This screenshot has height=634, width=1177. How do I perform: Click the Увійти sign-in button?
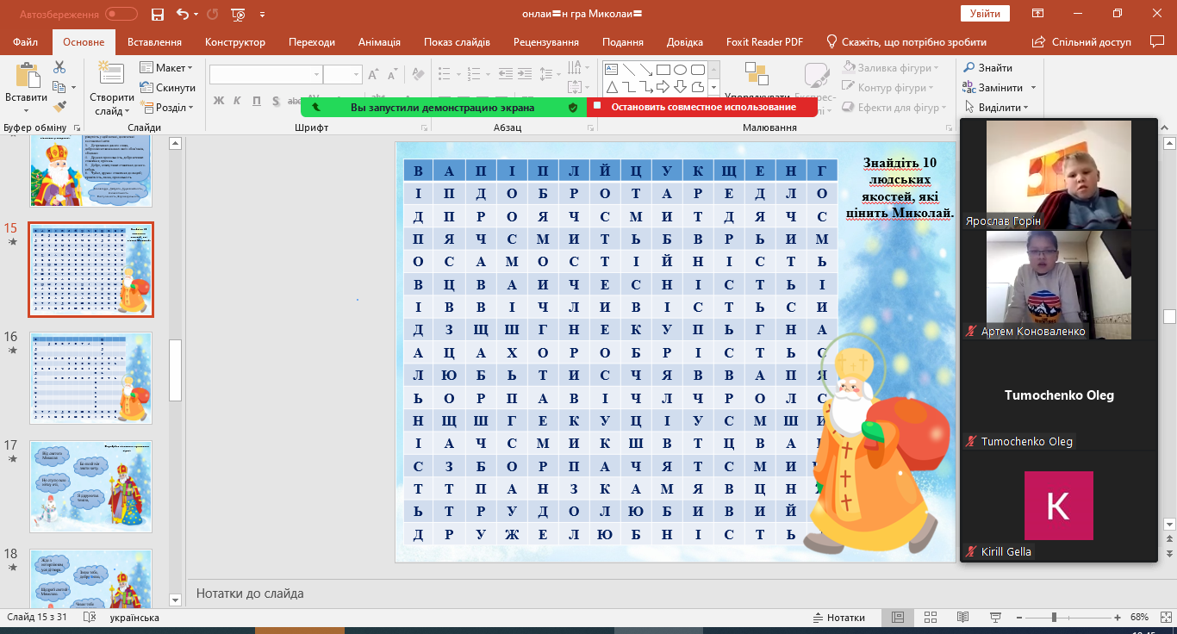coord(985,14)
